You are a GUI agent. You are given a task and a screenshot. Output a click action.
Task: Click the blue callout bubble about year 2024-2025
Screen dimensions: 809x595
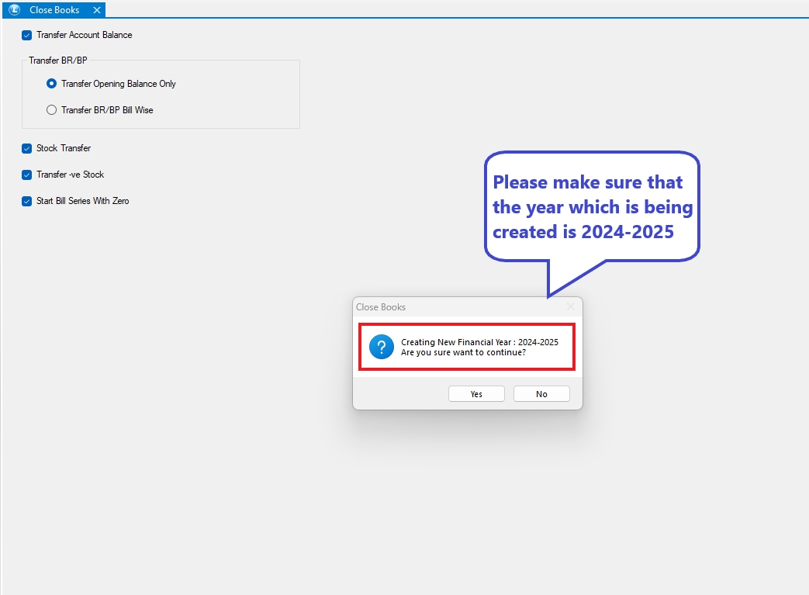[592, 206]
